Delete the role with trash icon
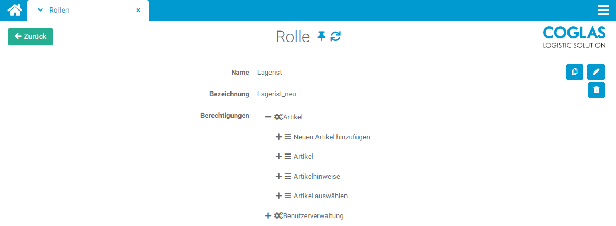 click(x=596, y=90)
